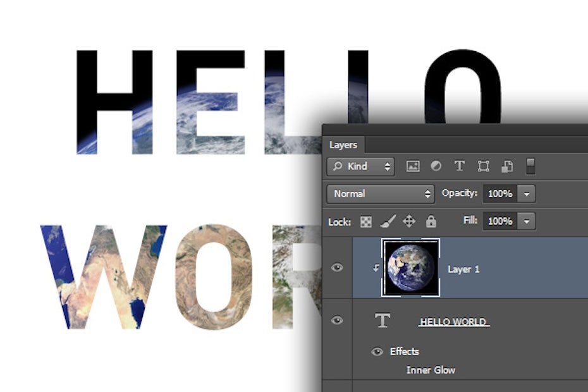588x392 pixels.
Task: Select the Layers panel tab
Action: (x=343, y=145)
